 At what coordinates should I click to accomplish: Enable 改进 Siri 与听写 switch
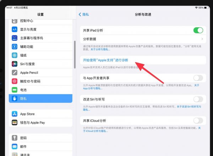[198, 99]
